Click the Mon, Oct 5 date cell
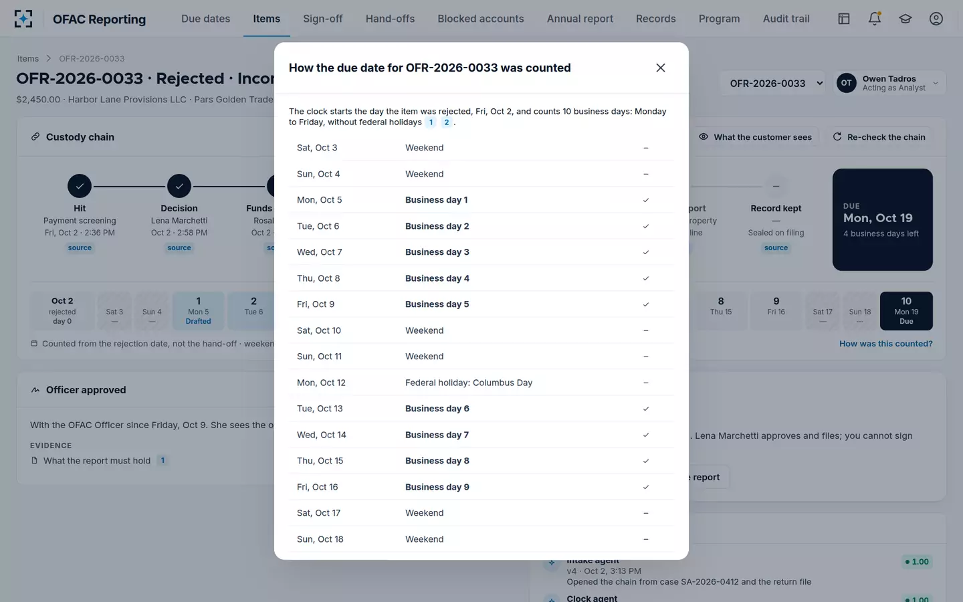The width and height of the screenshot is (963, 602). click(320, 200)
